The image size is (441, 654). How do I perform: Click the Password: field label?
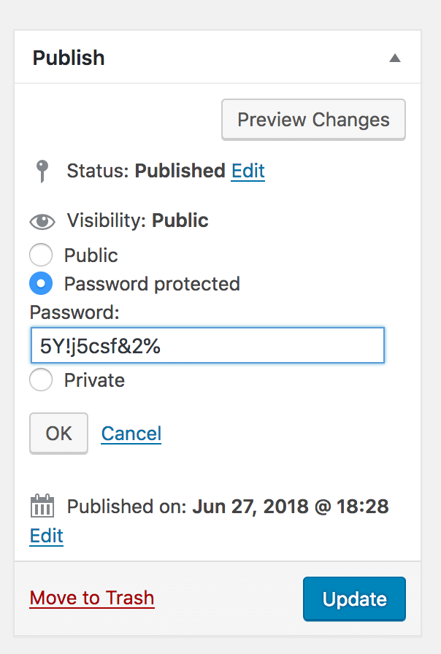pos(74,312)
